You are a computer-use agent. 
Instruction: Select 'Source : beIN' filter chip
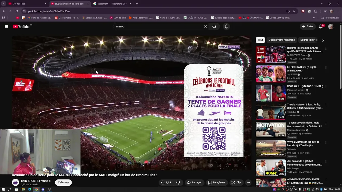(309, 40)
